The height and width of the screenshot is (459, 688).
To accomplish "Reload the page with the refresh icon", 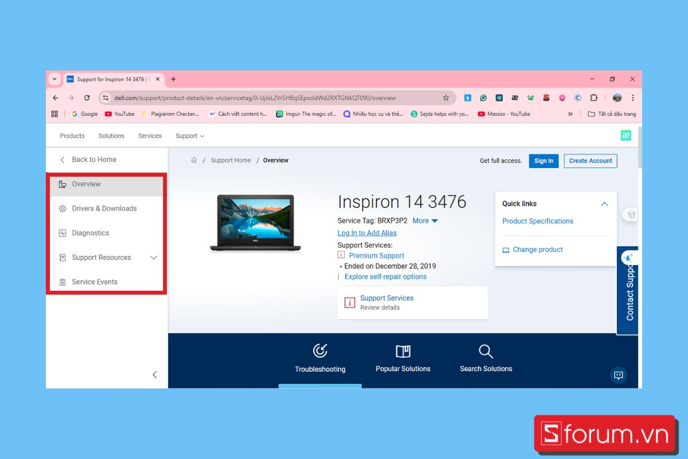I will (x=87, y=98).
